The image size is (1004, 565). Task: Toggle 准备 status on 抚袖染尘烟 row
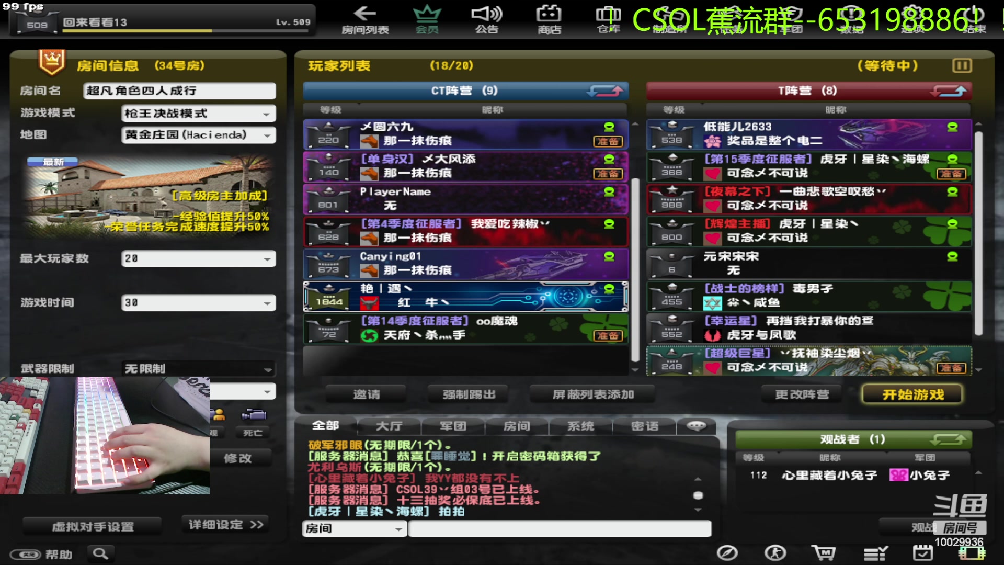951,368
